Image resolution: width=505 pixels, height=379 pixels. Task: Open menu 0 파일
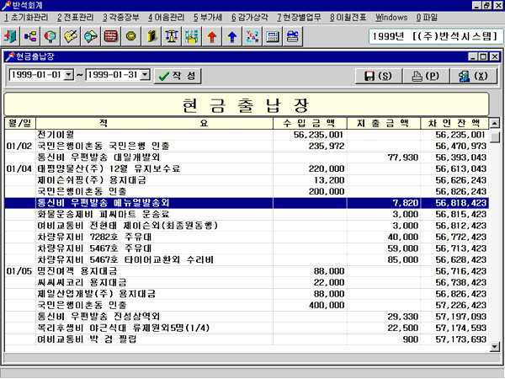(x=427, y=18)
